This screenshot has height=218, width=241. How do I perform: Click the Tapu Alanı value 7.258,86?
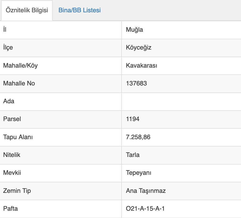tap(138, 137)
